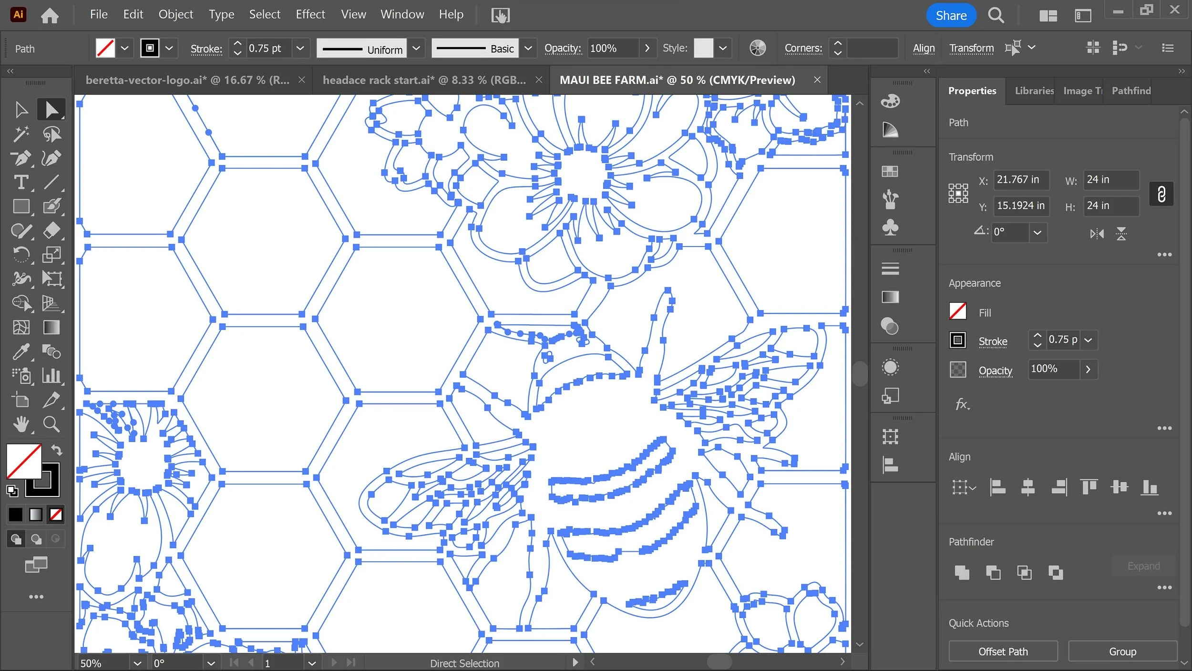This screenshot has height=671, width=1192.
Task: Select the Direct Selection tool
Action: [x=51, y=110]
